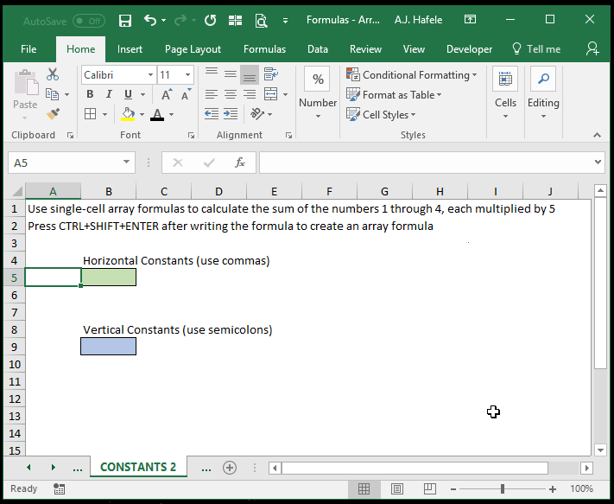Image resolution: width=614 pixels, height=504 pixels.
Task: Switch to Normal view
Action: 364,488
